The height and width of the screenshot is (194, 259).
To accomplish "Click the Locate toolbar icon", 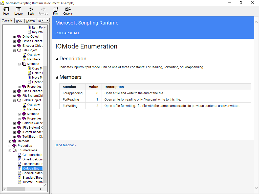I will (x=18, y=9).
